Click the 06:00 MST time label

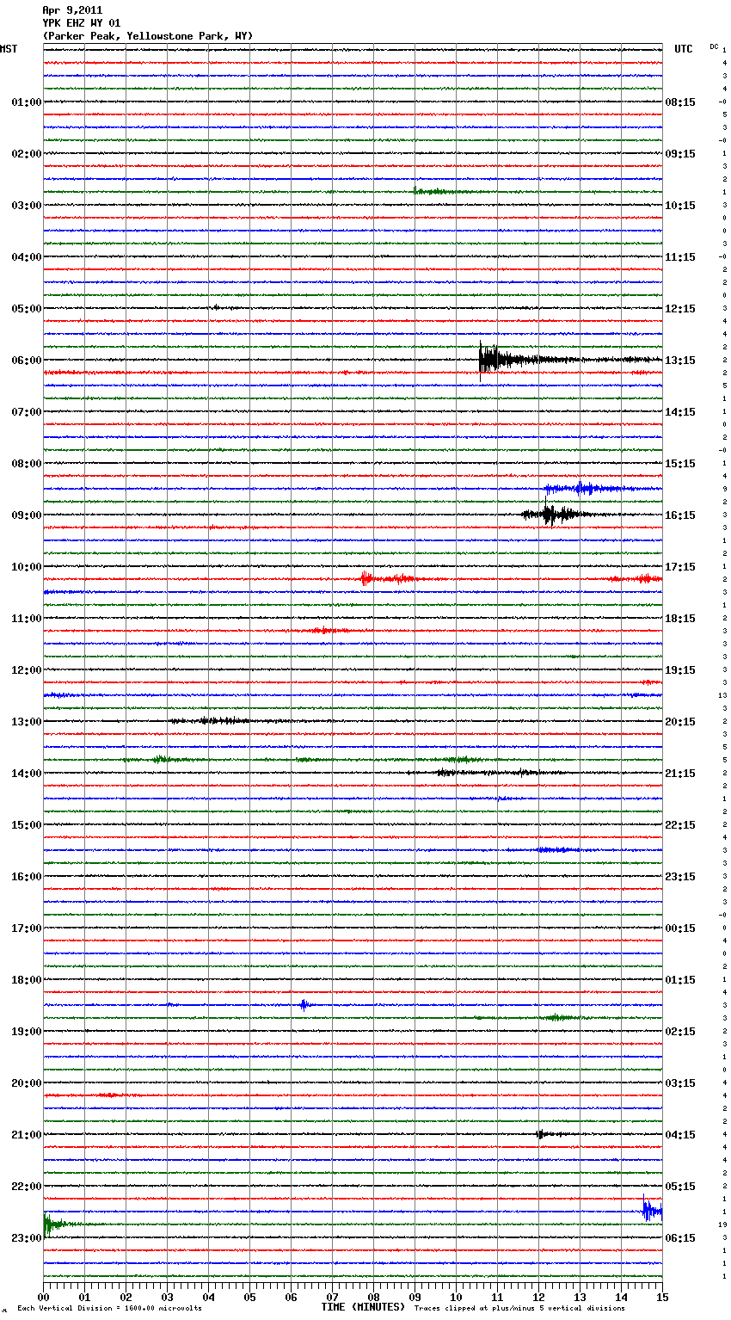(27, 361)
